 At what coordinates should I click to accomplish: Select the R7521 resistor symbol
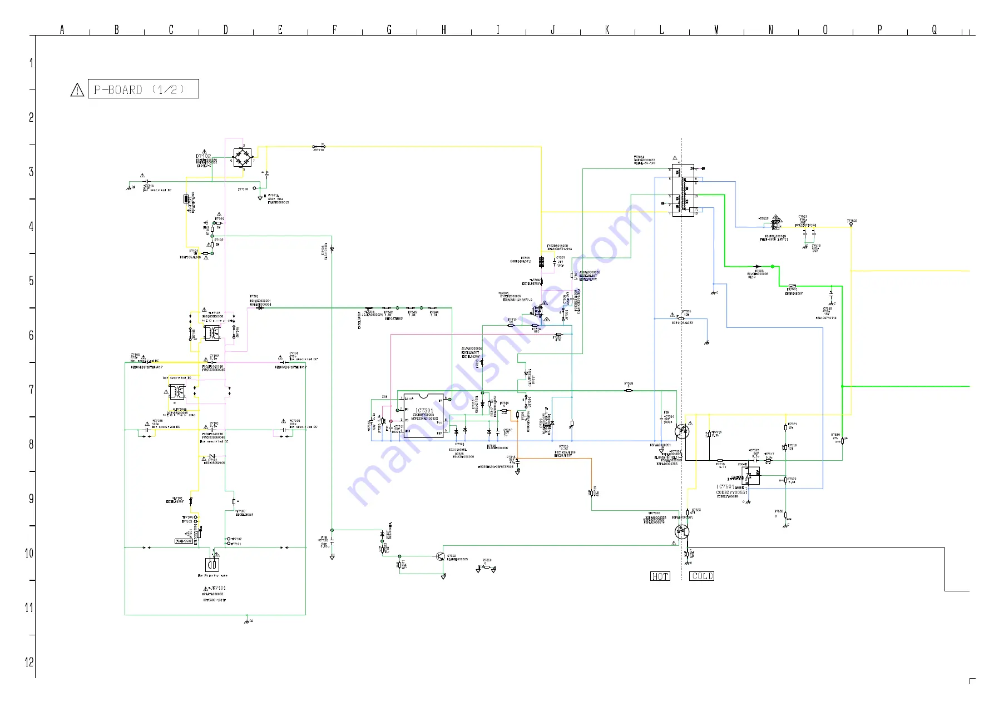[785, 427]
